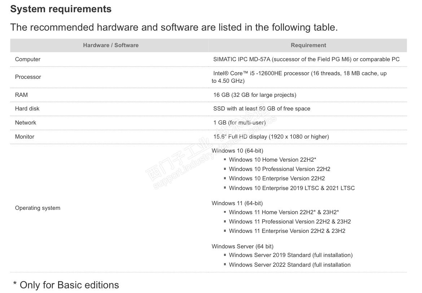Image resolution: width=422 pixels, height=293 pixels.
Task: Select the "Hard disk" row label
Action: tap(27, 109)
